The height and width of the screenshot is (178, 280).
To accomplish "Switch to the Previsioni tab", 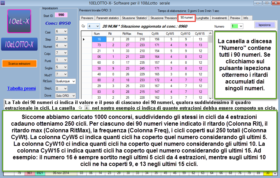I will point(87,18).
